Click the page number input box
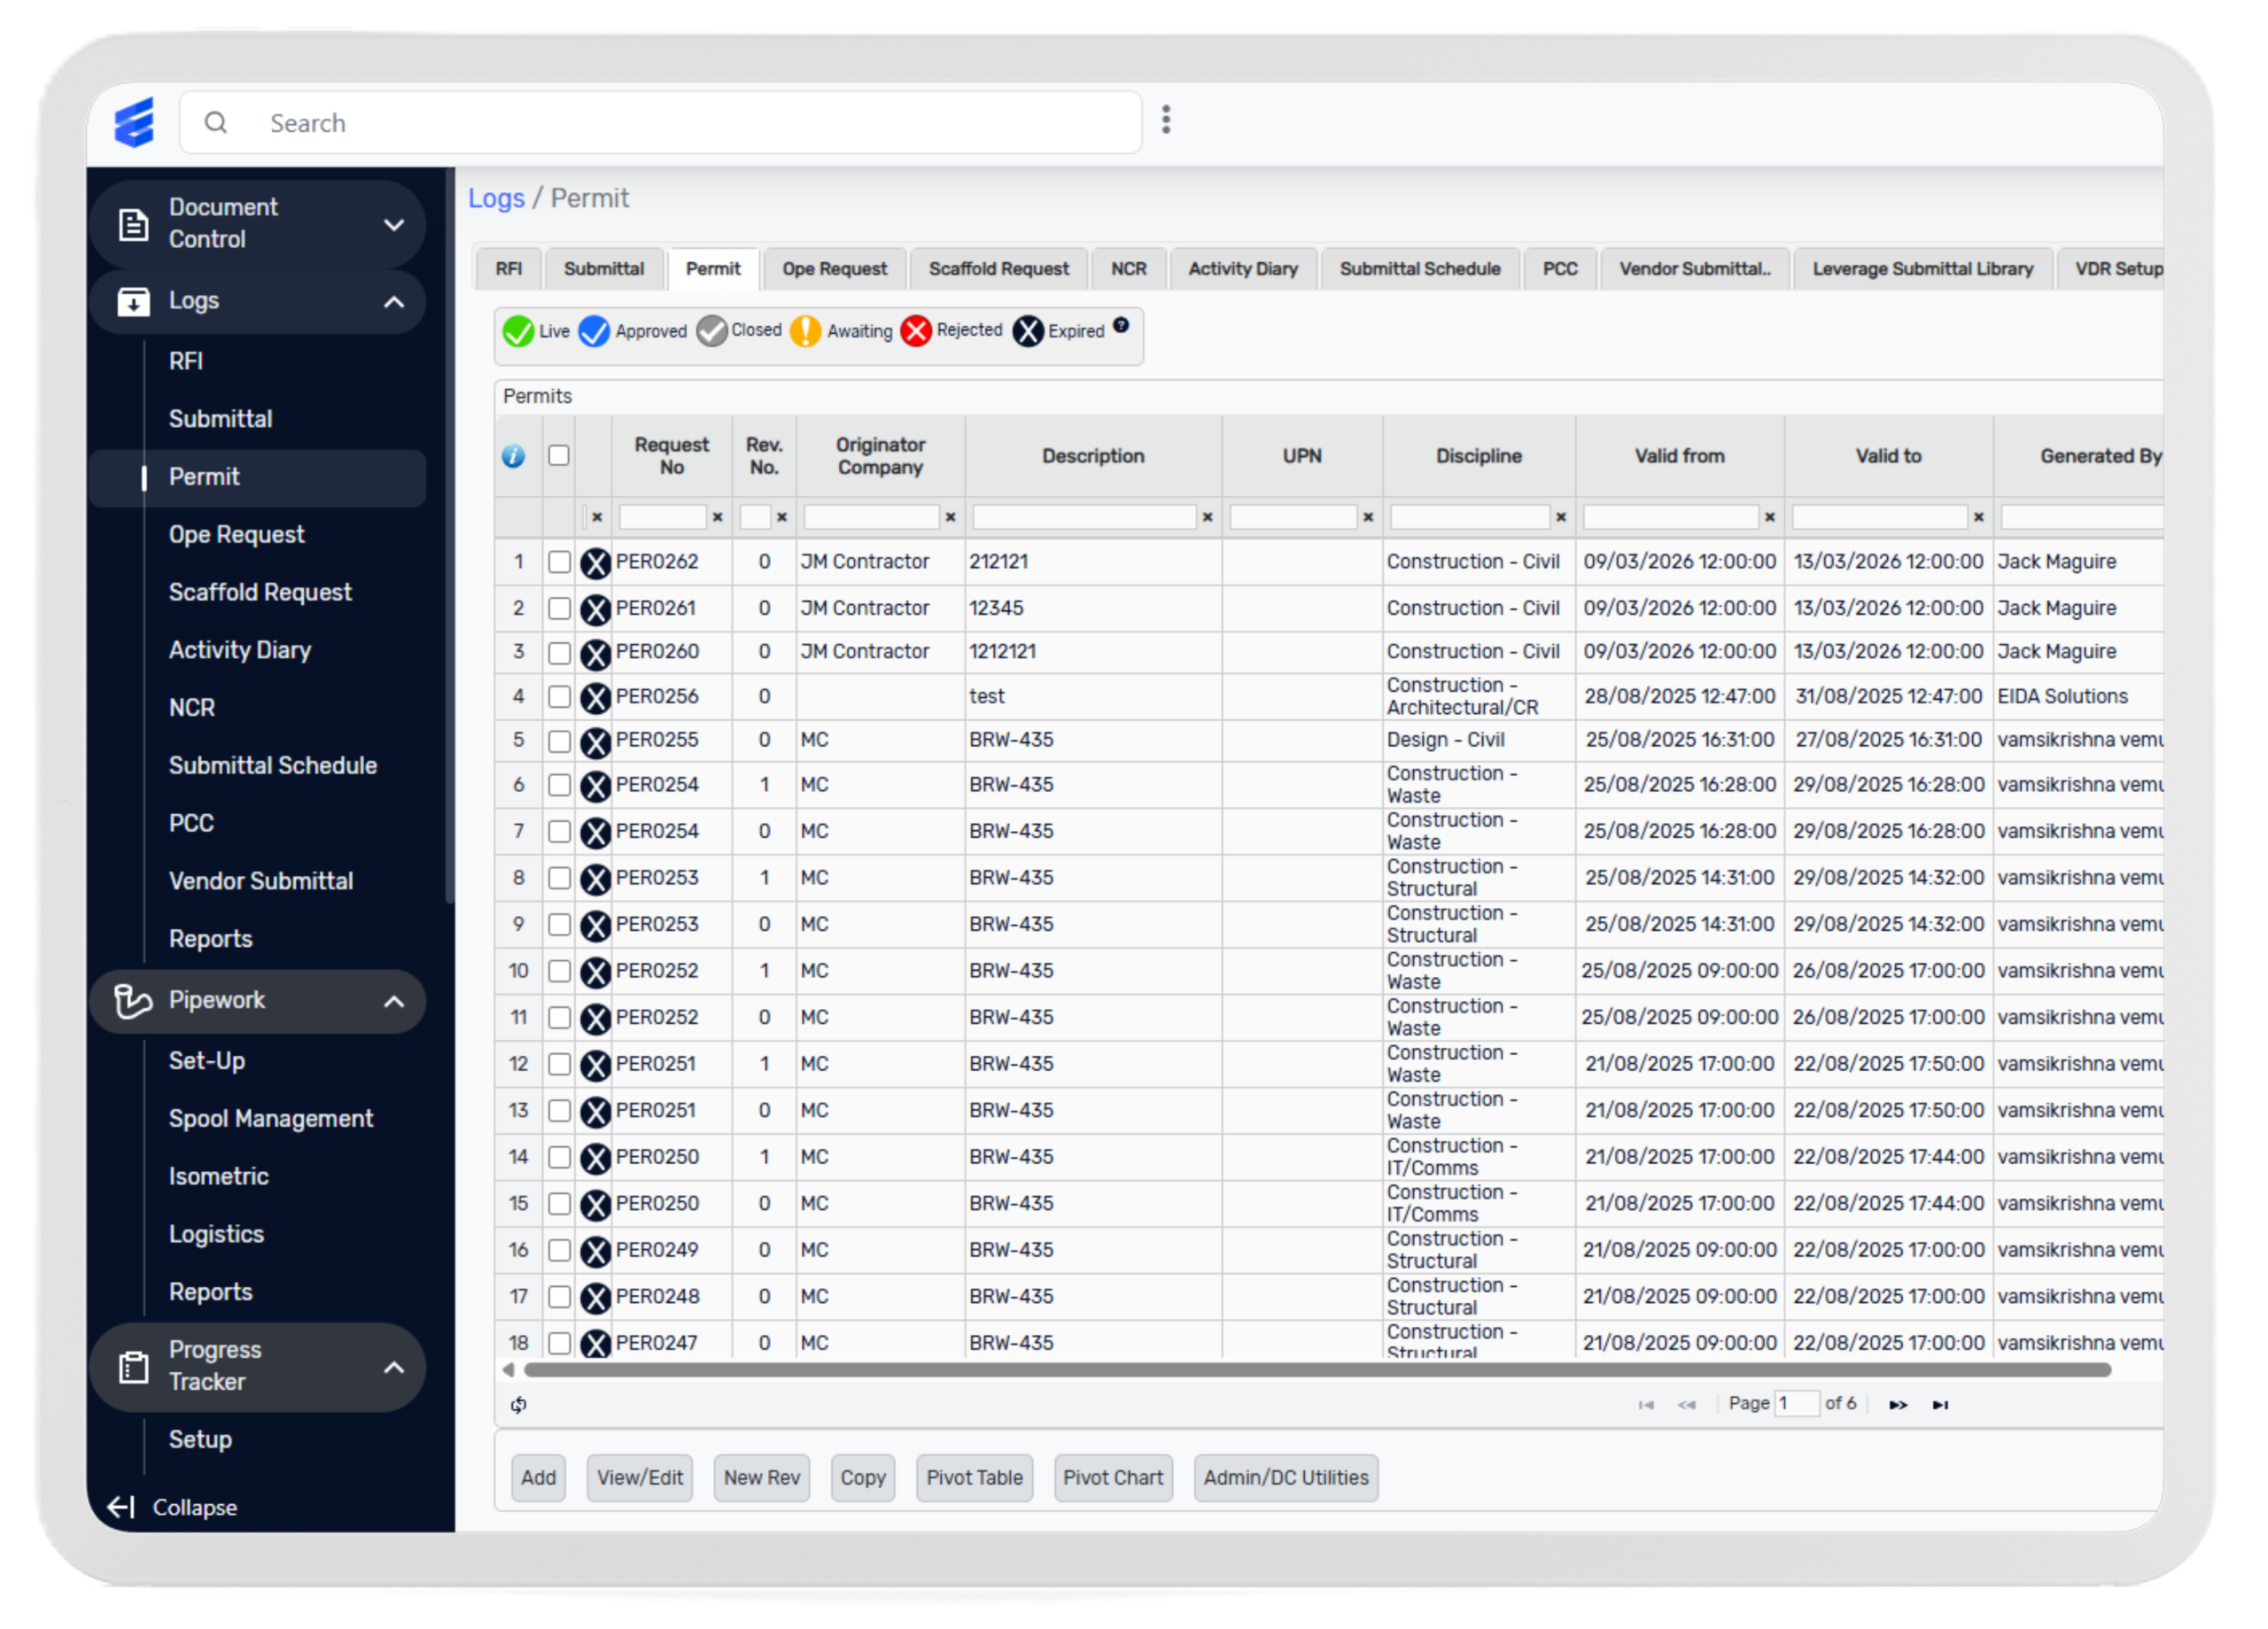The image size is (2268, 1629). click(x=1796, y=1404)
